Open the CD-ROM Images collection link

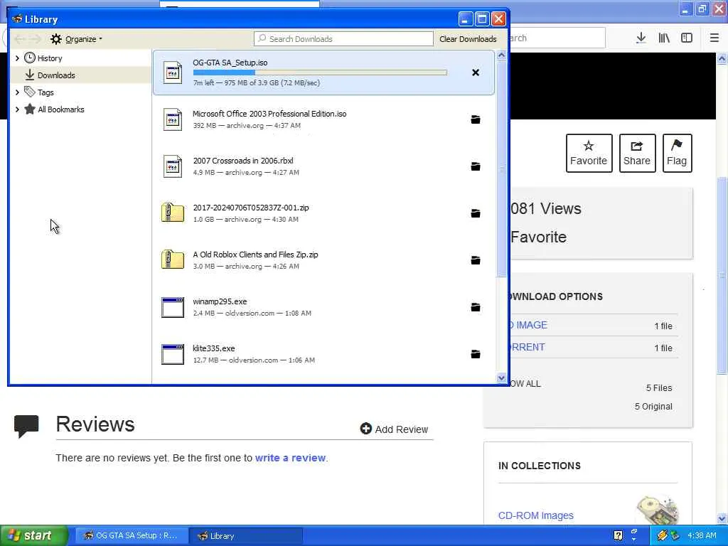point(535,515)
